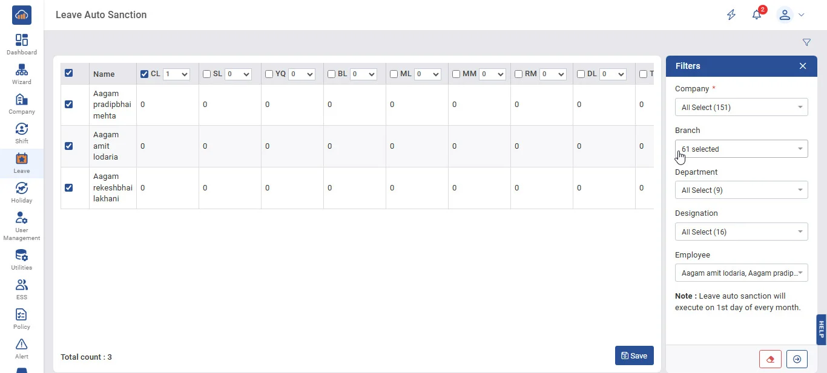Open the notifications bell
This screenshot has height=373, width=827.
757,15
